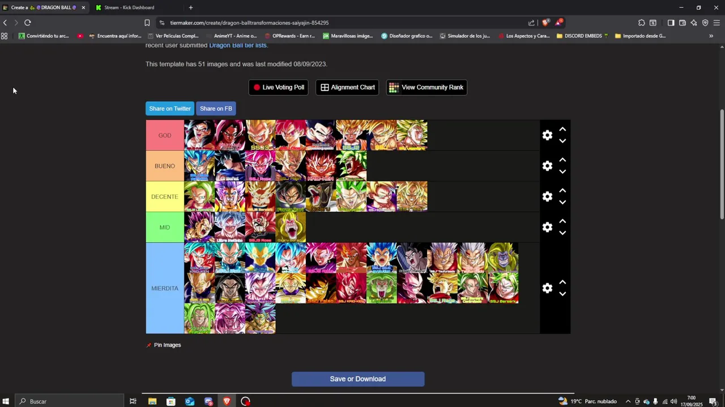Open settings gear for BUENO tier
The width and height of the screenshot is (725, 407).
pos(547,166)
